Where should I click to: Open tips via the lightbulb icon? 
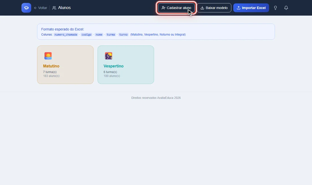tap(275, 8)
